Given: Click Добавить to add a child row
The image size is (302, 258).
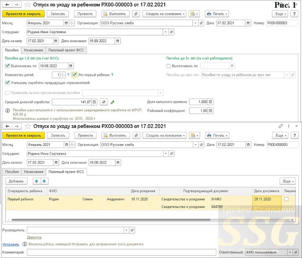Looking at the screenshot, I should coord(16,181).
